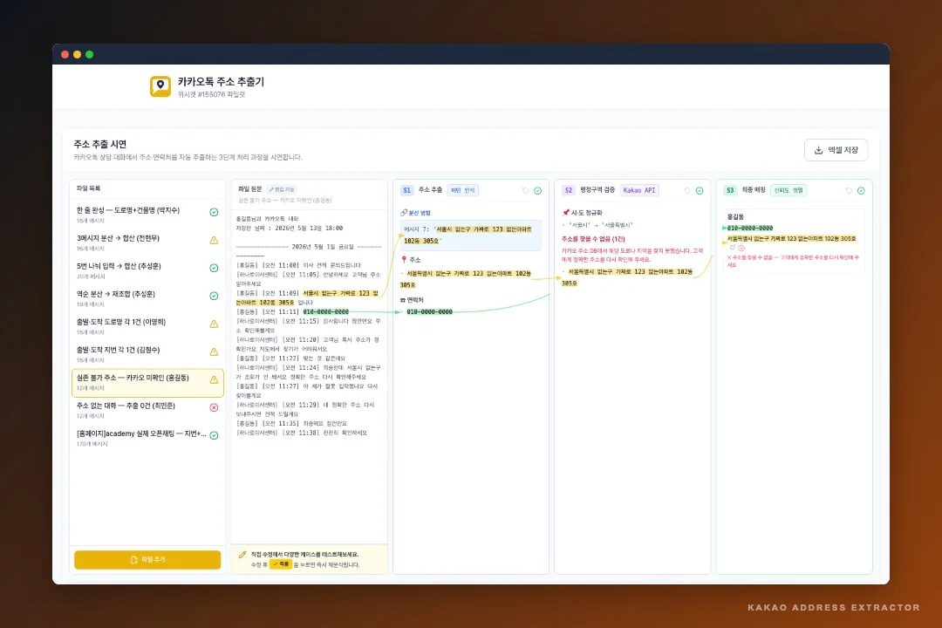Open the file row '한 줄 완성 — 도로명+건물명 (박지수)'
Viewport: 942px width, 628px height.
tap(147, 215)
